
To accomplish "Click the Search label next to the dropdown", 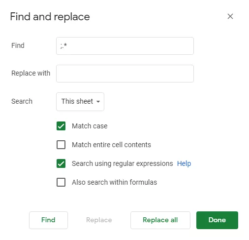I will 22,101.
